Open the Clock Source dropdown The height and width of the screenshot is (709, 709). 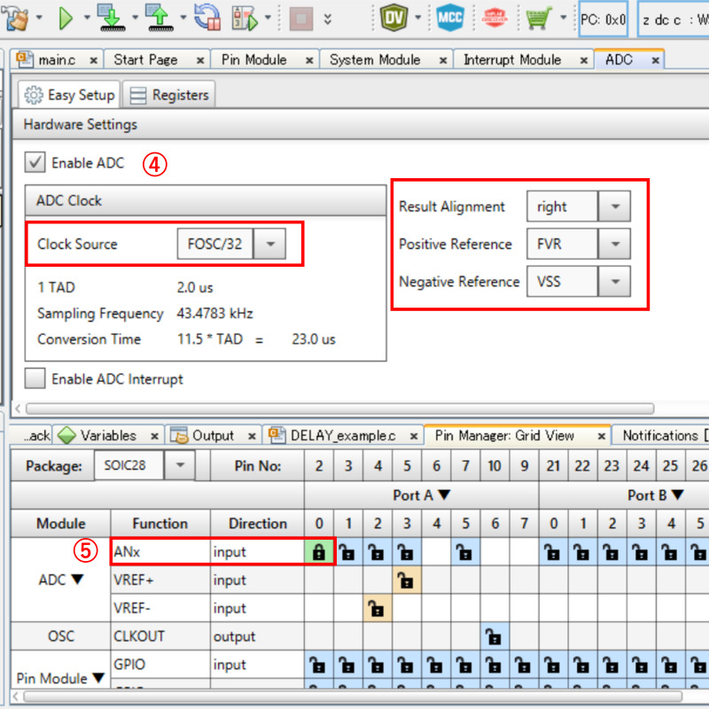(270, 244)
